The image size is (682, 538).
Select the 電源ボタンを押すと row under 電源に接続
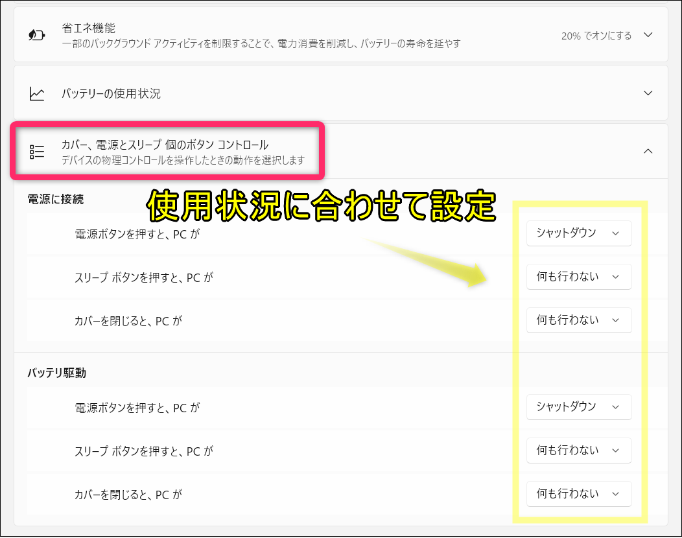click(137, 233)
